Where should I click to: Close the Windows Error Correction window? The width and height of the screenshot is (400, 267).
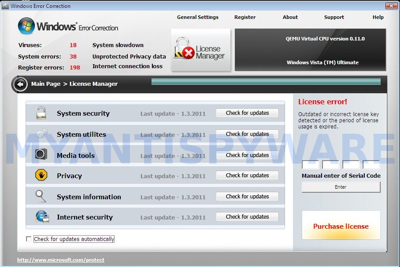point(391,6)
